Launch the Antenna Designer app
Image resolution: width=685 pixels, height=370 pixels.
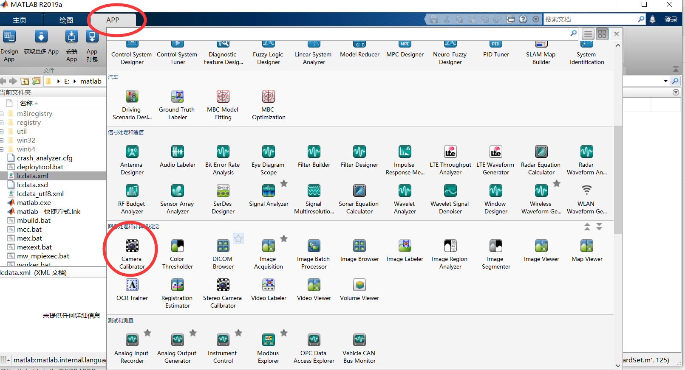tap(132, 160)
